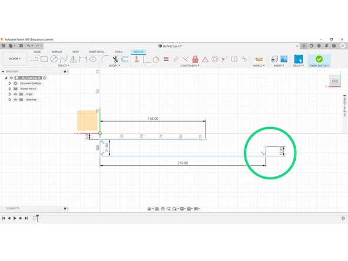Activate the Select tool icon
Screen dimensions: 348x261
298,59
